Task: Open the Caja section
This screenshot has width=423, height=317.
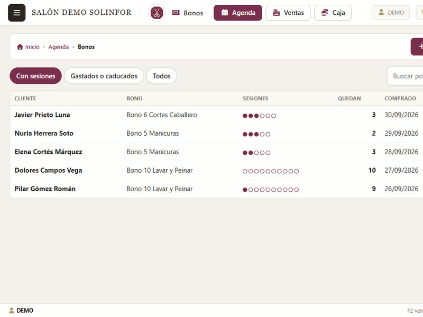Action: click(333, 13)
